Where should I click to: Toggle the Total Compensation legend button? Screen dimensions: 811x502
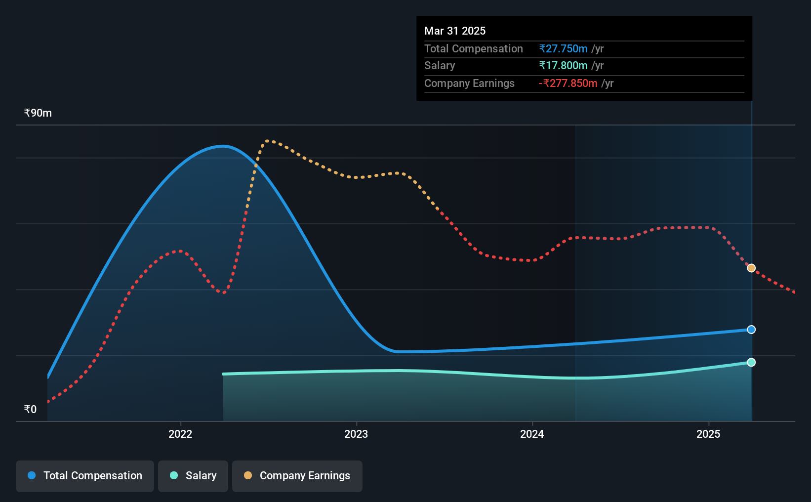(x=84, y=476)
